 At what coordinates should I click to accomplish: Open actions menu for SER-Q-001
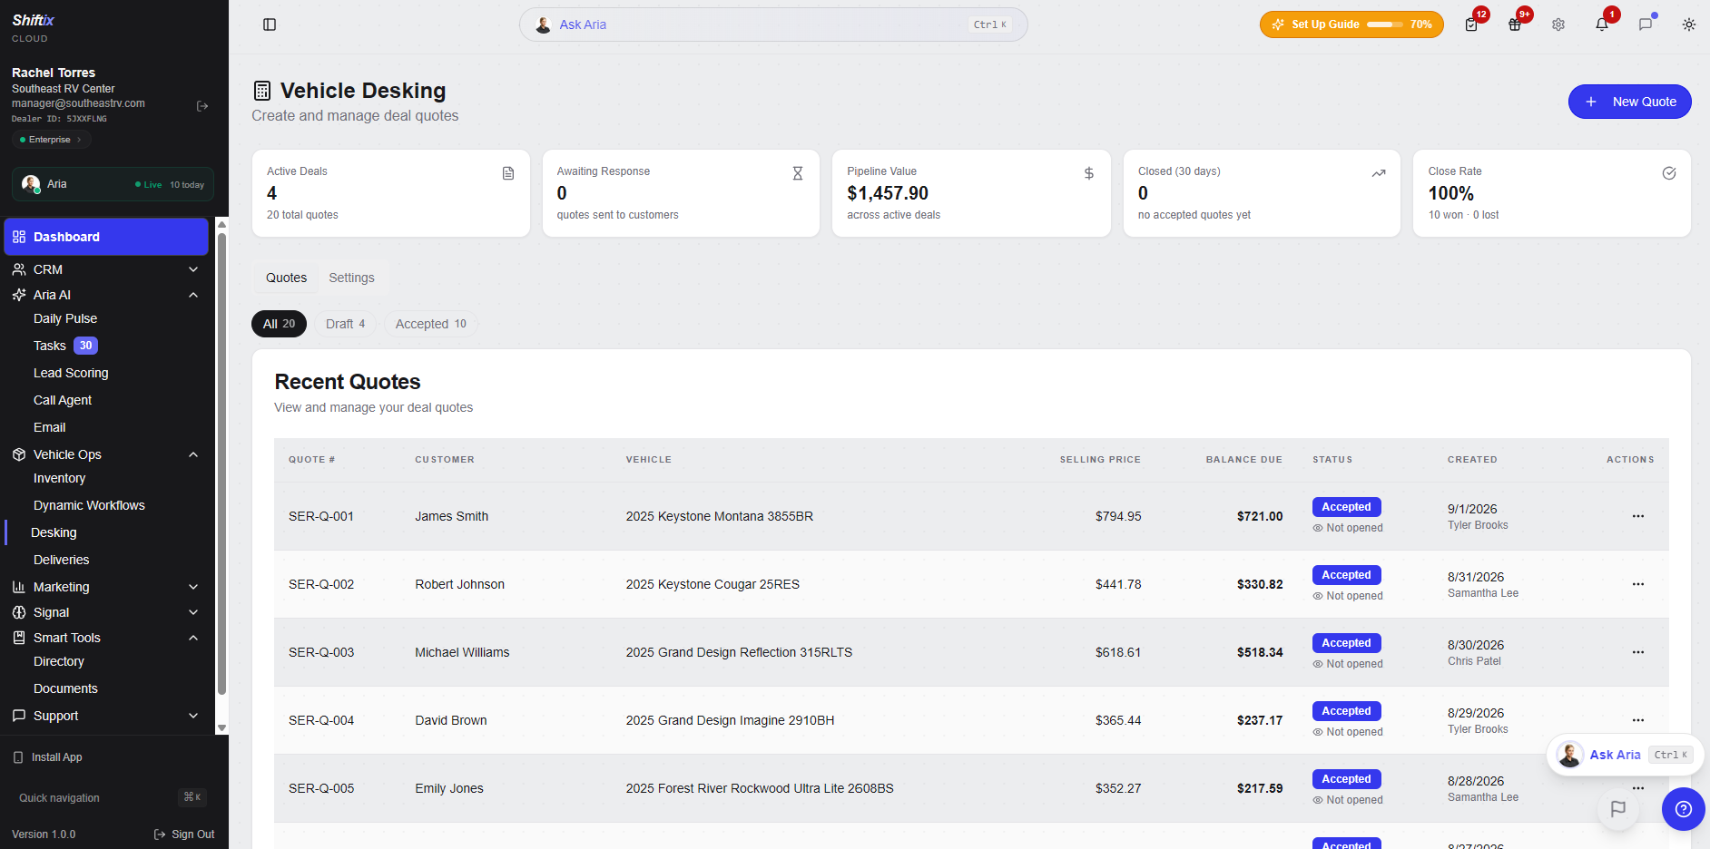(1638, 516)
